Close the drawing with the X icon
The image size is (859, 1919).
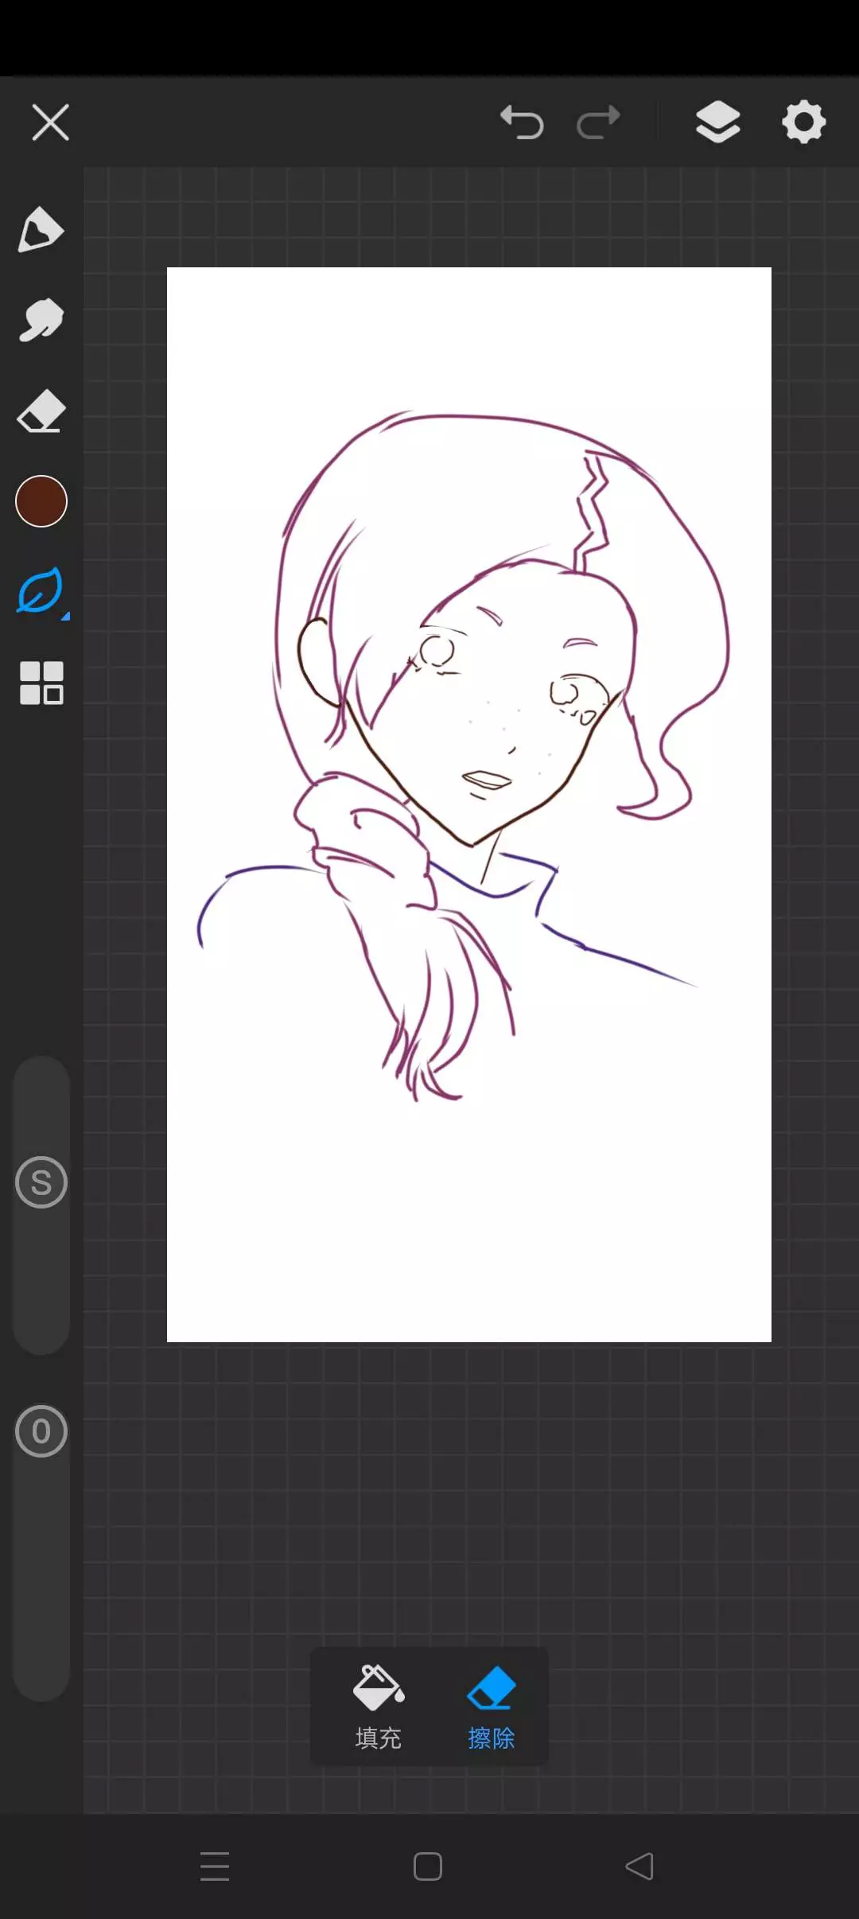(50, 123)
